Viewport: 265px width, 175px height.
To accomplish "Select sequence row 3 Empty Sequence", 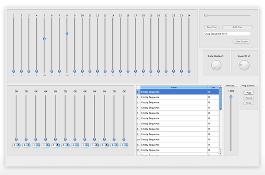I will (x=177, y=102).
